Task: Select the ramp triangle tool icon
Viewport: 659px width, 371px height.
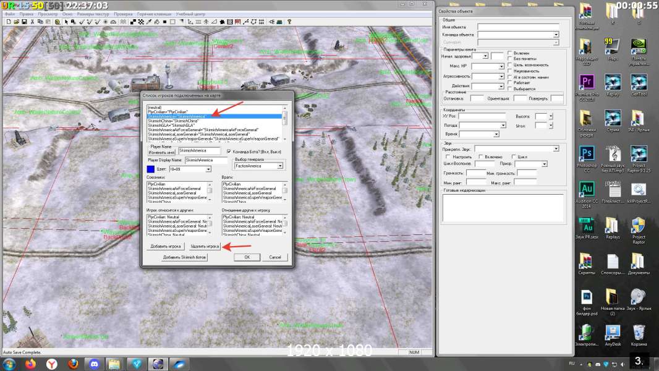Action: [x=214, y=22]
